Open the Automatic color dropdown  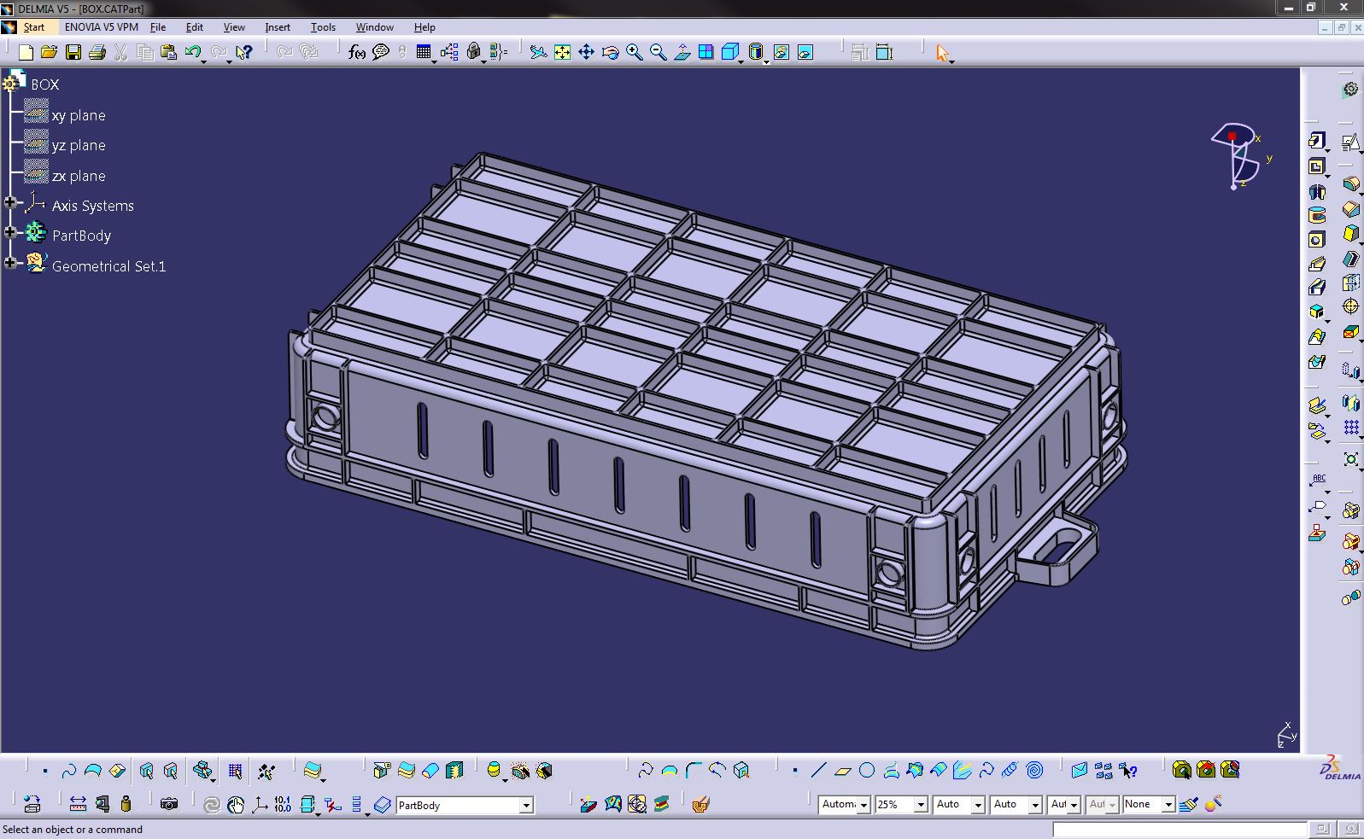(x=863, y=804)
